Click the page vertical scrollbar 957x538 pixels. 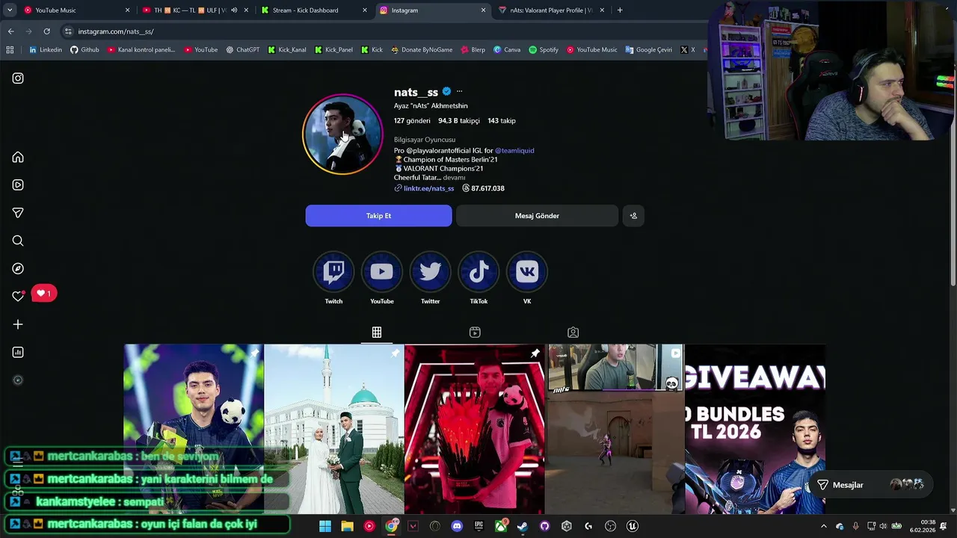pyautogui.click(x=953, y=179)
